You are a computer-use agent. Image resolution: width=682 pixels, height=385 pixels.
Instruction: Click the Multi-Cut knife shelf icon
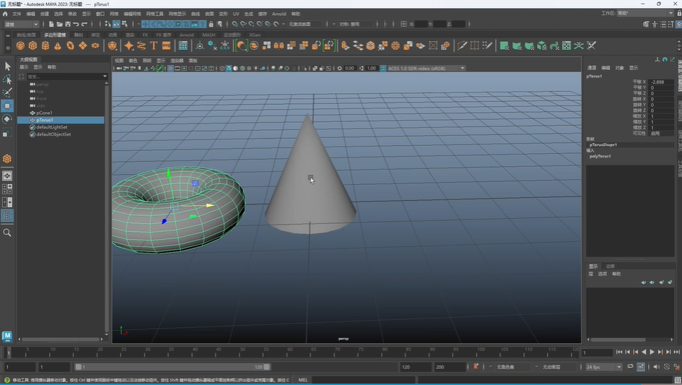(462, 46)
